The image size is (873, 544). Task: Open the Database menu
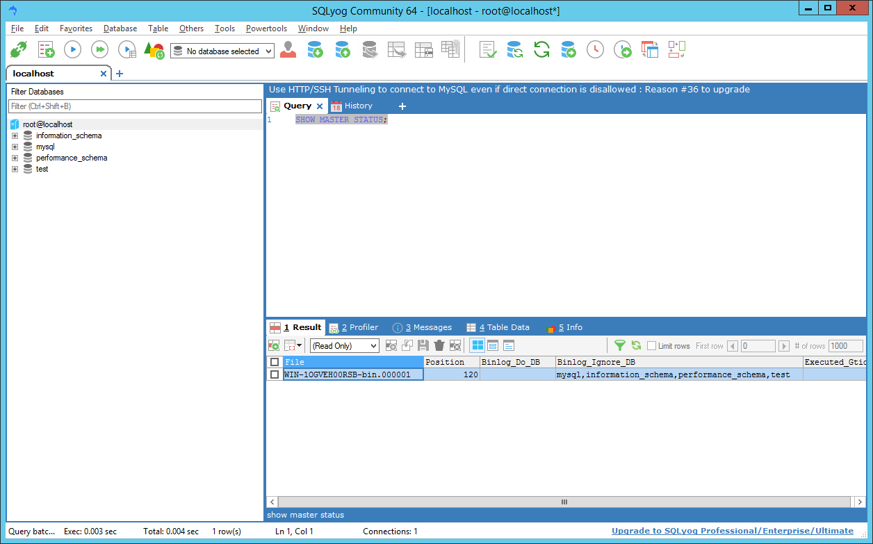[120, 28]
